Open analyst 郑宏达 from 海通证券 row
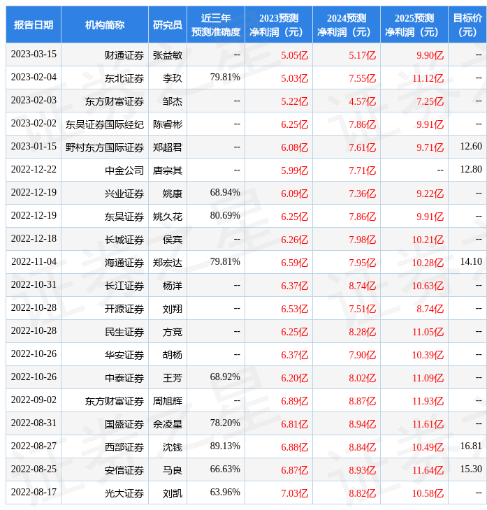This screenshot has height=510, width=487. pyautogui.click(x=168, y=263)
